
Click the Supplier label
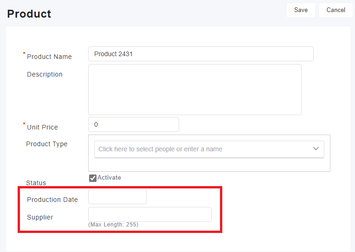point(40,217)
